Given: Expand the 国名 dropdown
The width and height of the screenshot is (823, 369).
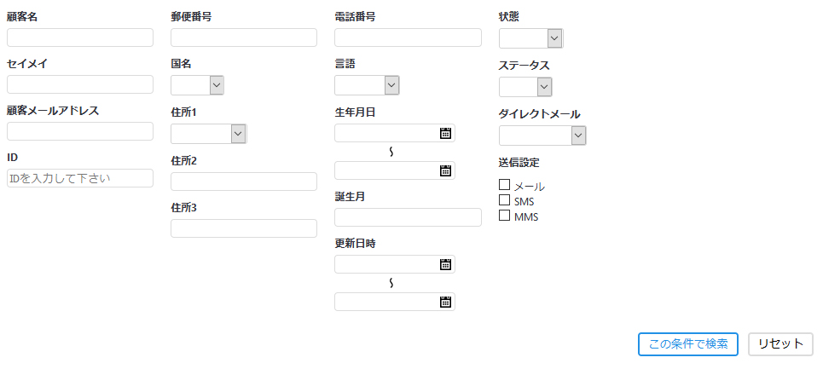Looking at the screenshot, I should click(x=198, y=84).
